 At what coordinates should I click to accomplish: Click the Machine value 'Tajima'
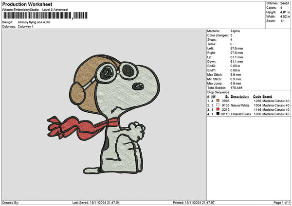(x=235, y=31)
